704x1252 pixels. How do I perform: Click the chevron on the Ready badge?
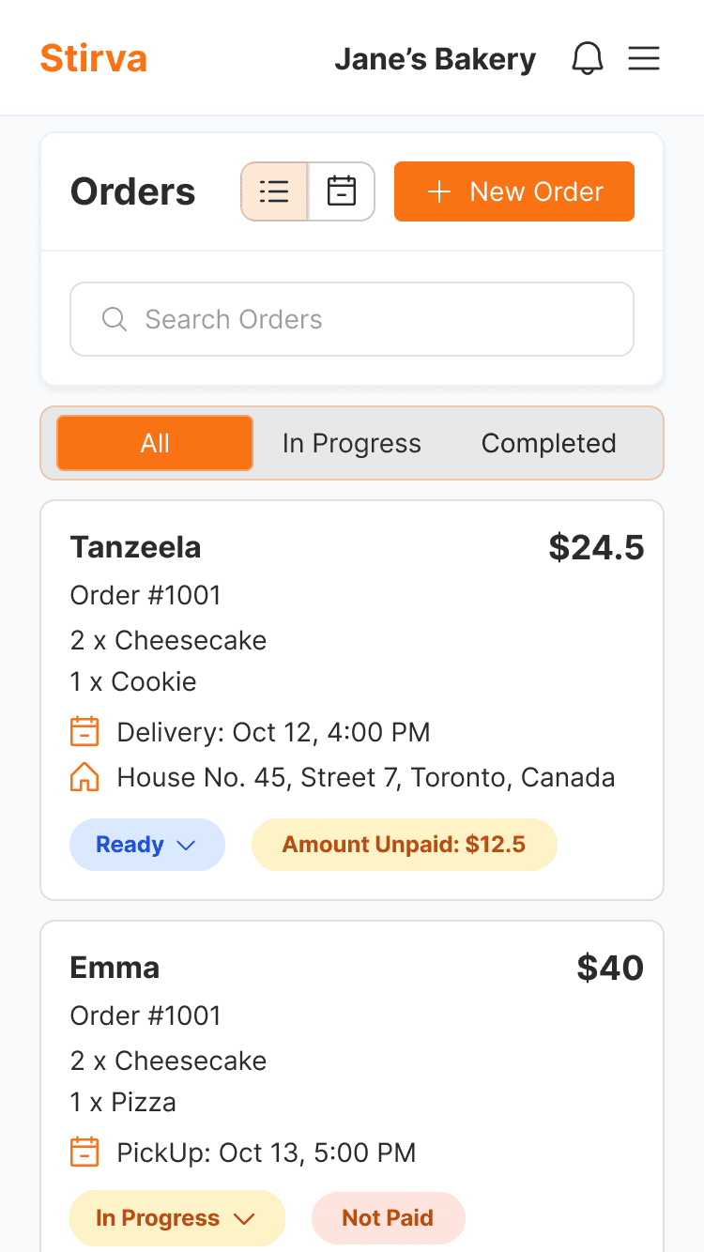(x=186, y=846)
